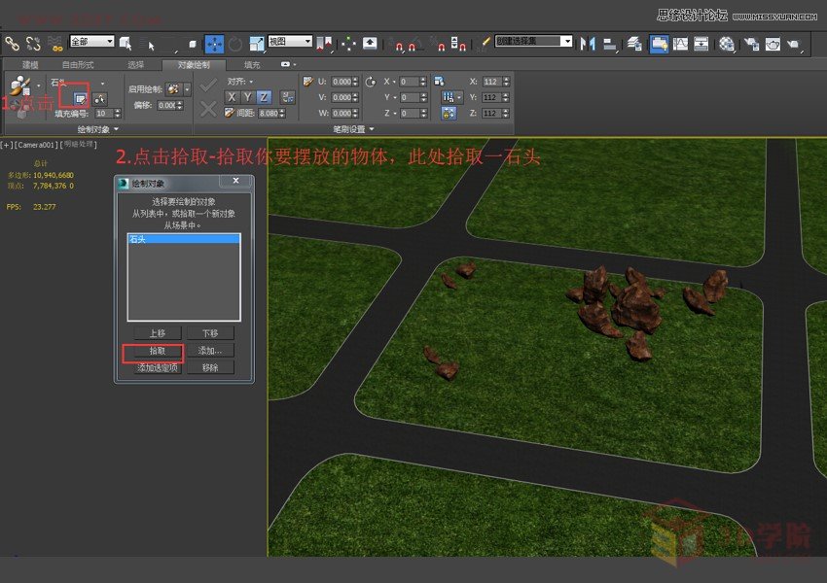The image size is (827, 583).
Task: Open the Curve Editor icon on the toolbar
Action: tap(680, 44)
